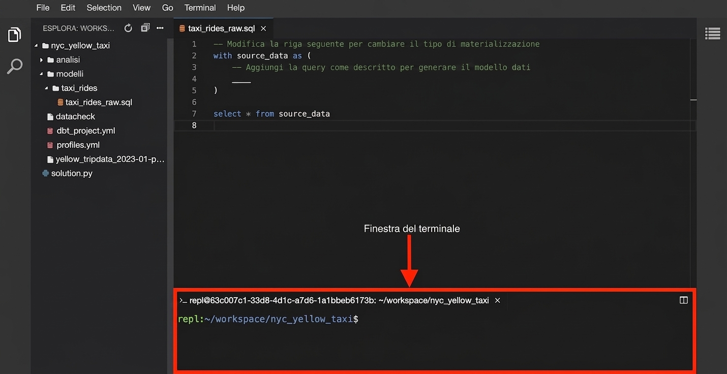The height and width of the screenshot is (374, 727).
Task: Click the profiles.yml file icon
Action: (50, 145)
